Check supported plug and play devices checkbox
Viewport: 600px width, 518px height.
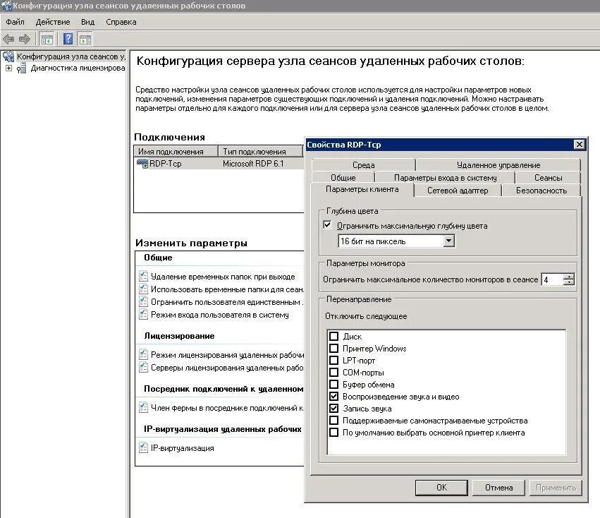333,421
